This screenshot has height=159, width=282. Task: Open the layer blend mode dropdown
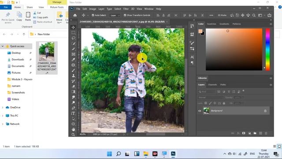click(x=211, y=98)
